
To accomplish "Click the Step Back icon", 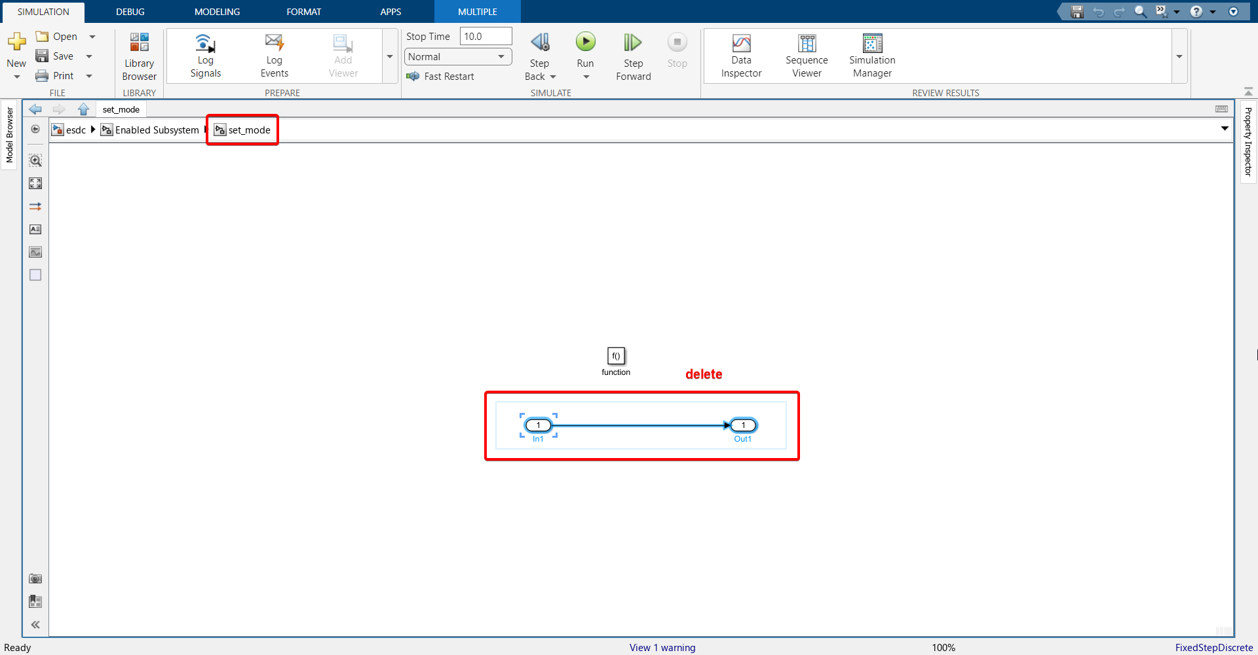I will [540, 43].
